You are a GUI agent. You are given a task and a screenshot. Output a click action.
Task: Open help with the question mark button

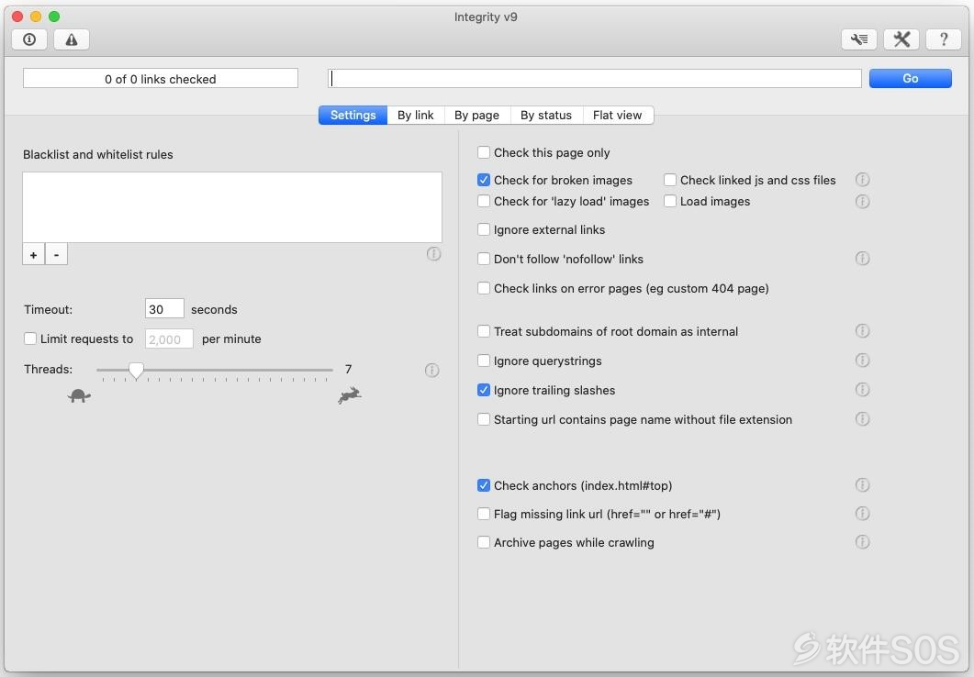pyautogui.click(x=944, y=39)
